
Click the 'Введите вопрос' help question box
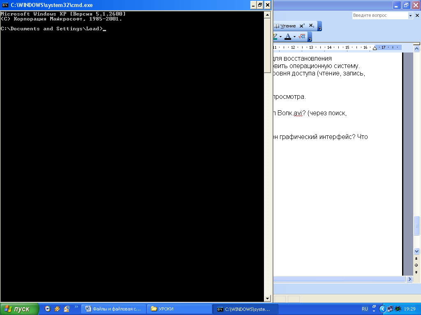pos(380,16)
